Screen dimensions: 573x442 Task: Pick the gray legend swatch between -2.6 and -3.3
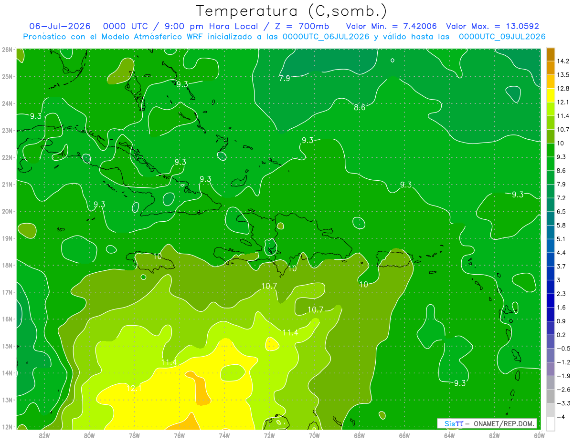click(x=551, y=396)
